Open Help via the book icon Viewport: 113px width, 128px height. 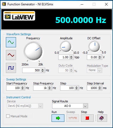[x=102, y=118]
